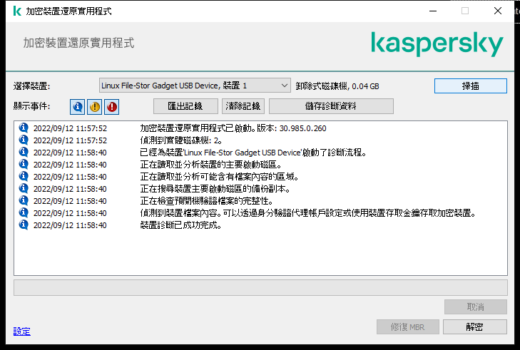520x350 pixels.
Task: Open the 設定 settings link
Action: click(22, 331)
